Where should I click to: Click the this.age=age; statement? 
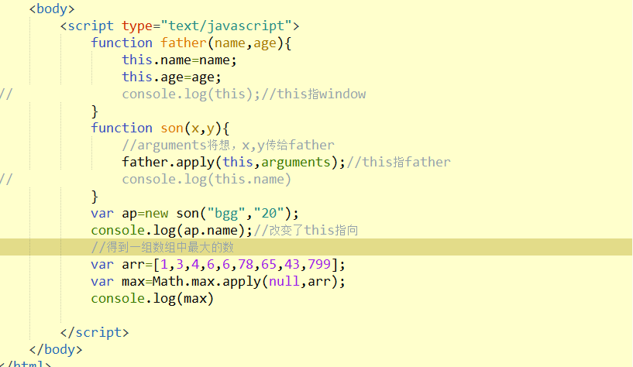click(171, 77)
